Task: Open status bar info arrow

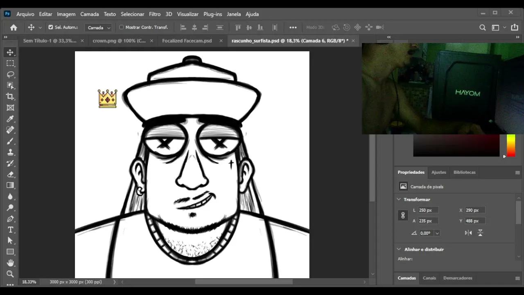Action: (114, 282)
